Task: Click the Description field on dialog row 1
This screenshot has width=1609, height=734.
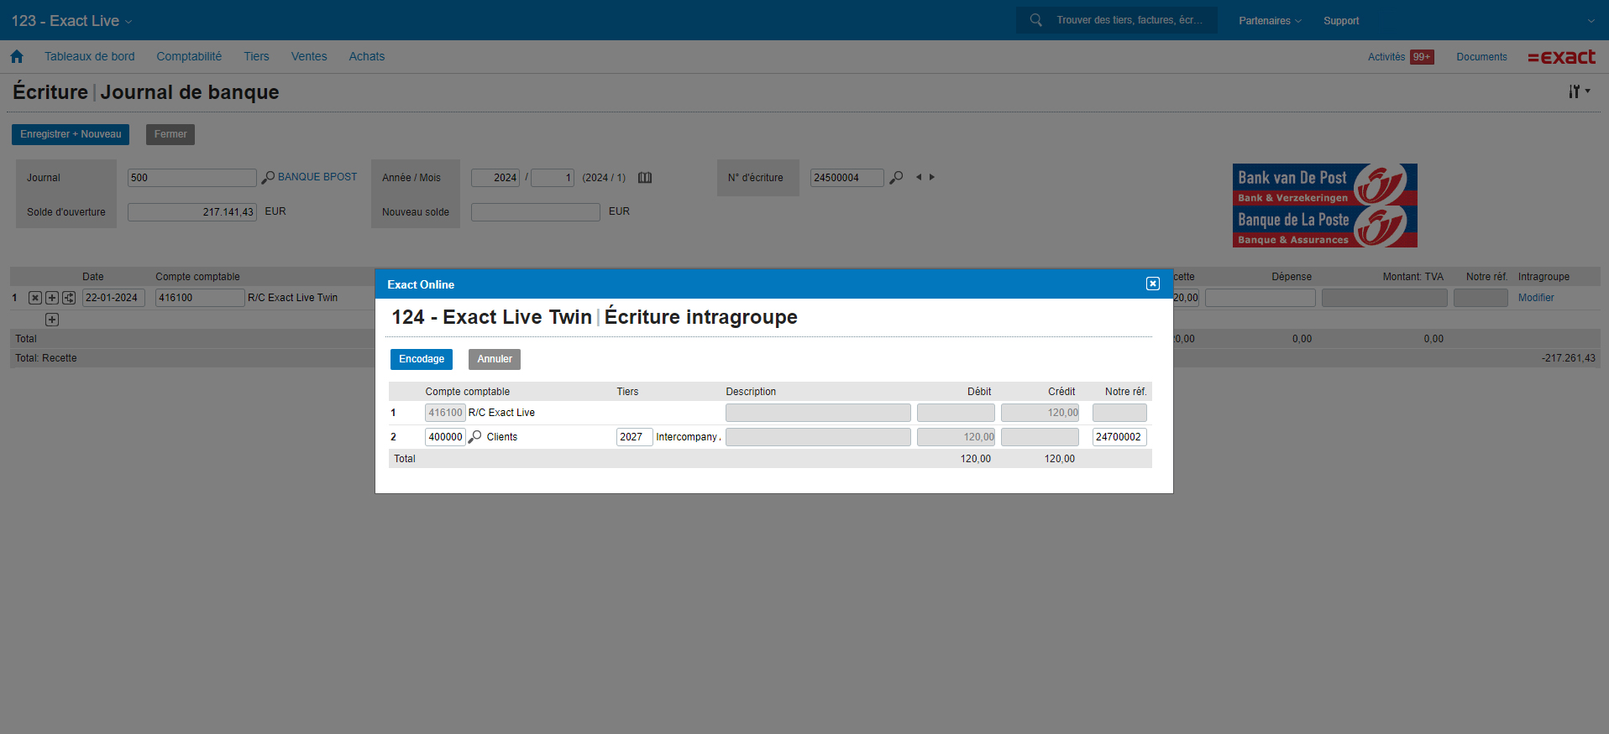Action: [x=818, y=413]
